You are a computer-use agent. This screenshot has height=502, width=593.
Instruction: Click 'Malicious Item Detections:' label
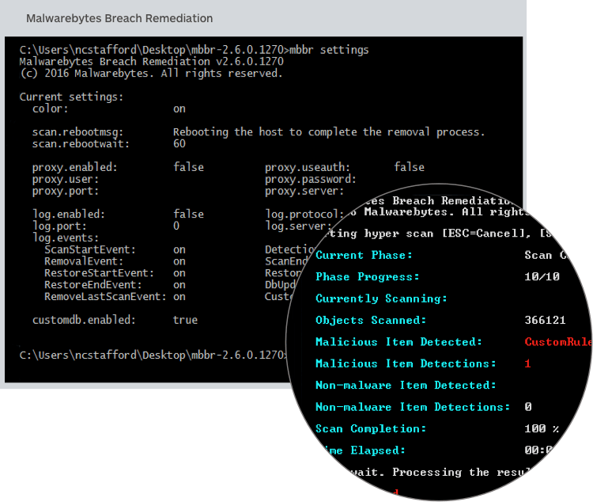click(406, 363)
